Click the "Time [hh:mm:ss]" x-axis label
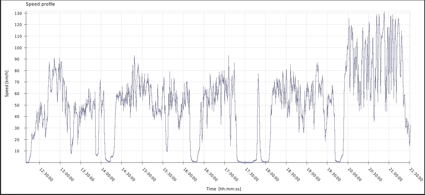 click(x=224, y=189)
